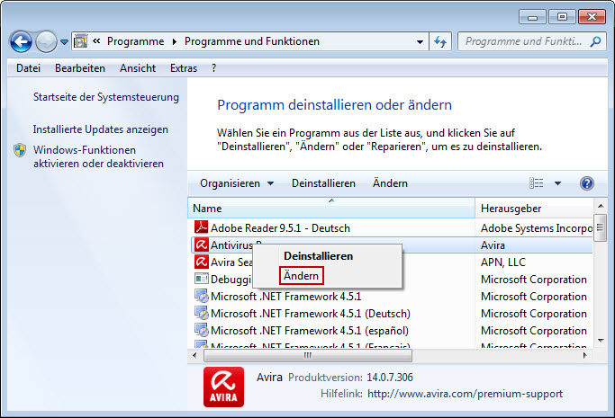Click icon of plain .NET Framework 4.5.1

[202, 296]
